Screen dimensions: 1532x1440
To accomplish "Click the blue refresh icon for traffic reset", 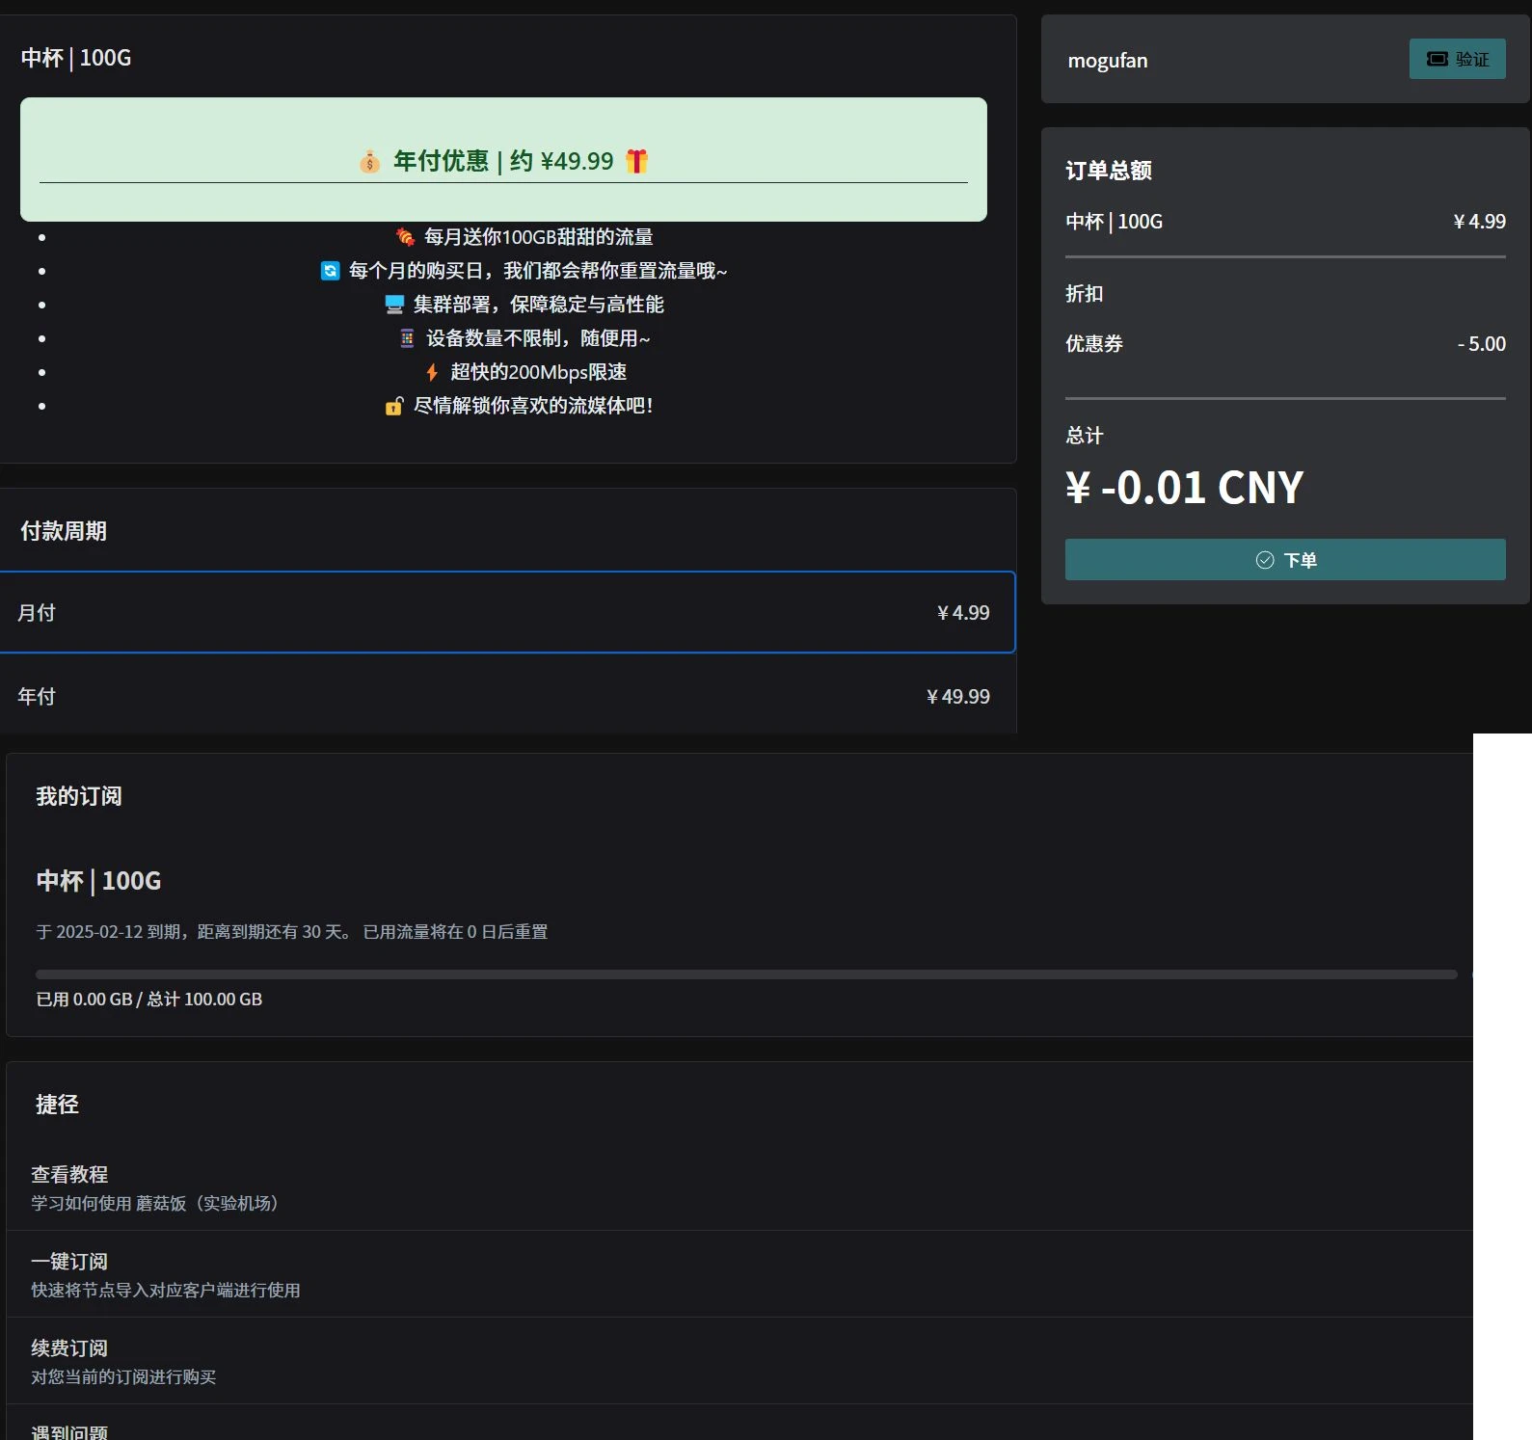I will [330, 271].
